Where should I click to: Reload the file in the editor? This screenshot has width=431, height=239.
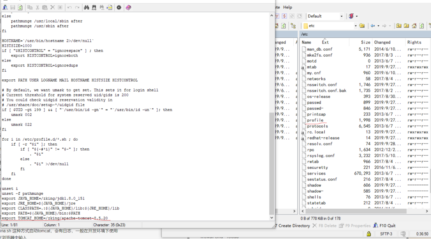coord(20,7)
